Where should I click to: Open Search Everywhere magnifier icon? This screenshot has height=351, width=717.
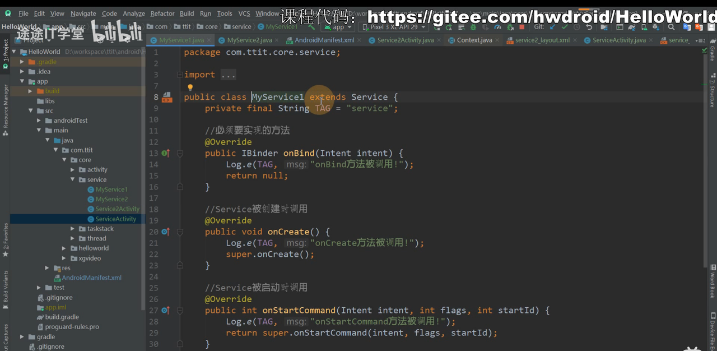coord(671,27)
